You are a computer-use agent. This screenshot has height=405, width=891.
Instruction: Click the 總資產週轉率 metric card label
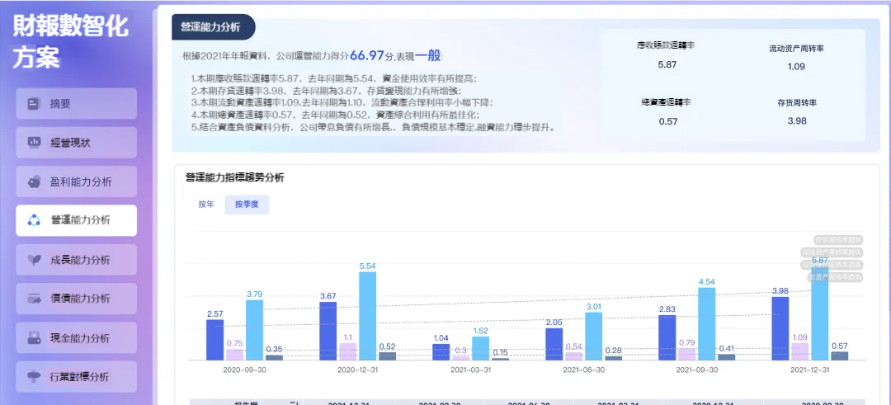667,102
